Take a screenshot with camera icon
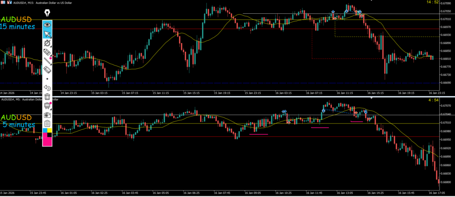This screenshot has width=455, height=197. point(48,115)
